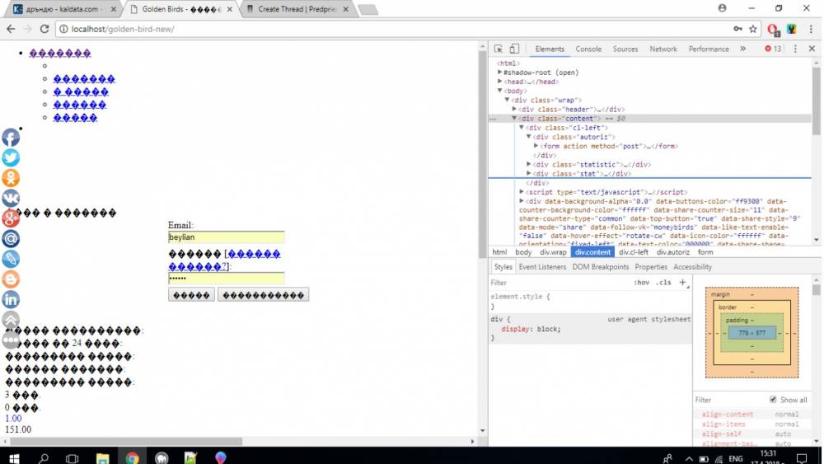
Task: Click the green shield extension icon
Action: point(792,29)
